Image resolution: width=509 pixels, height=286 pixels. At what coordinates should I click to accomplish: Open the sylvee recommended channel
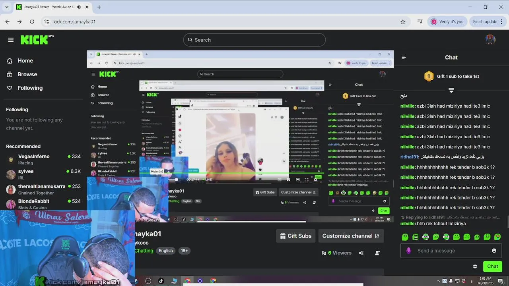tap(43, 174)
